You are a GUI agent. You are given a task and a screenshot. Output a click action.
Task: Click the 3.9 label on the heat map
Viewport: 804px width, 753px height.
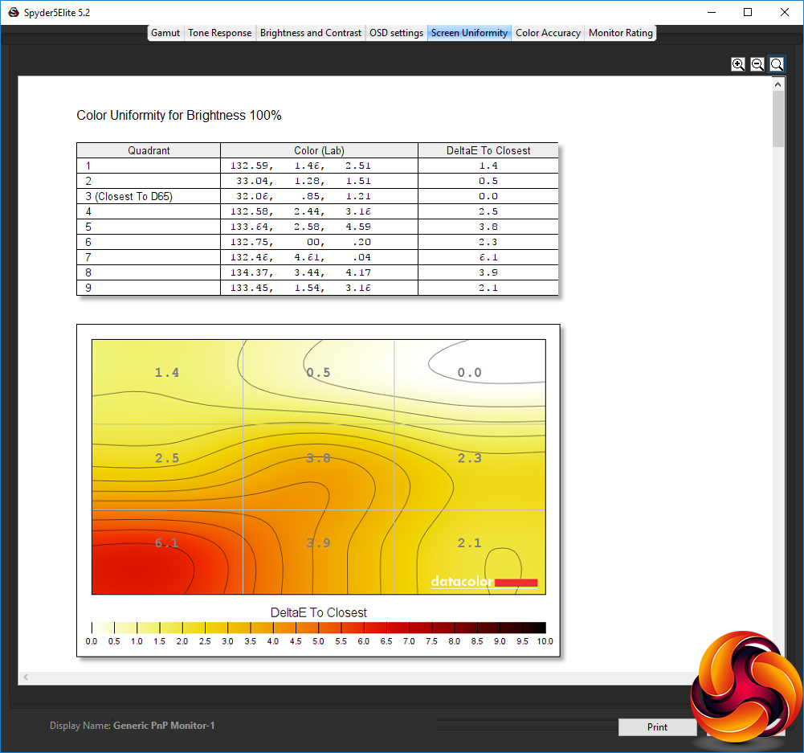[318, 542]
